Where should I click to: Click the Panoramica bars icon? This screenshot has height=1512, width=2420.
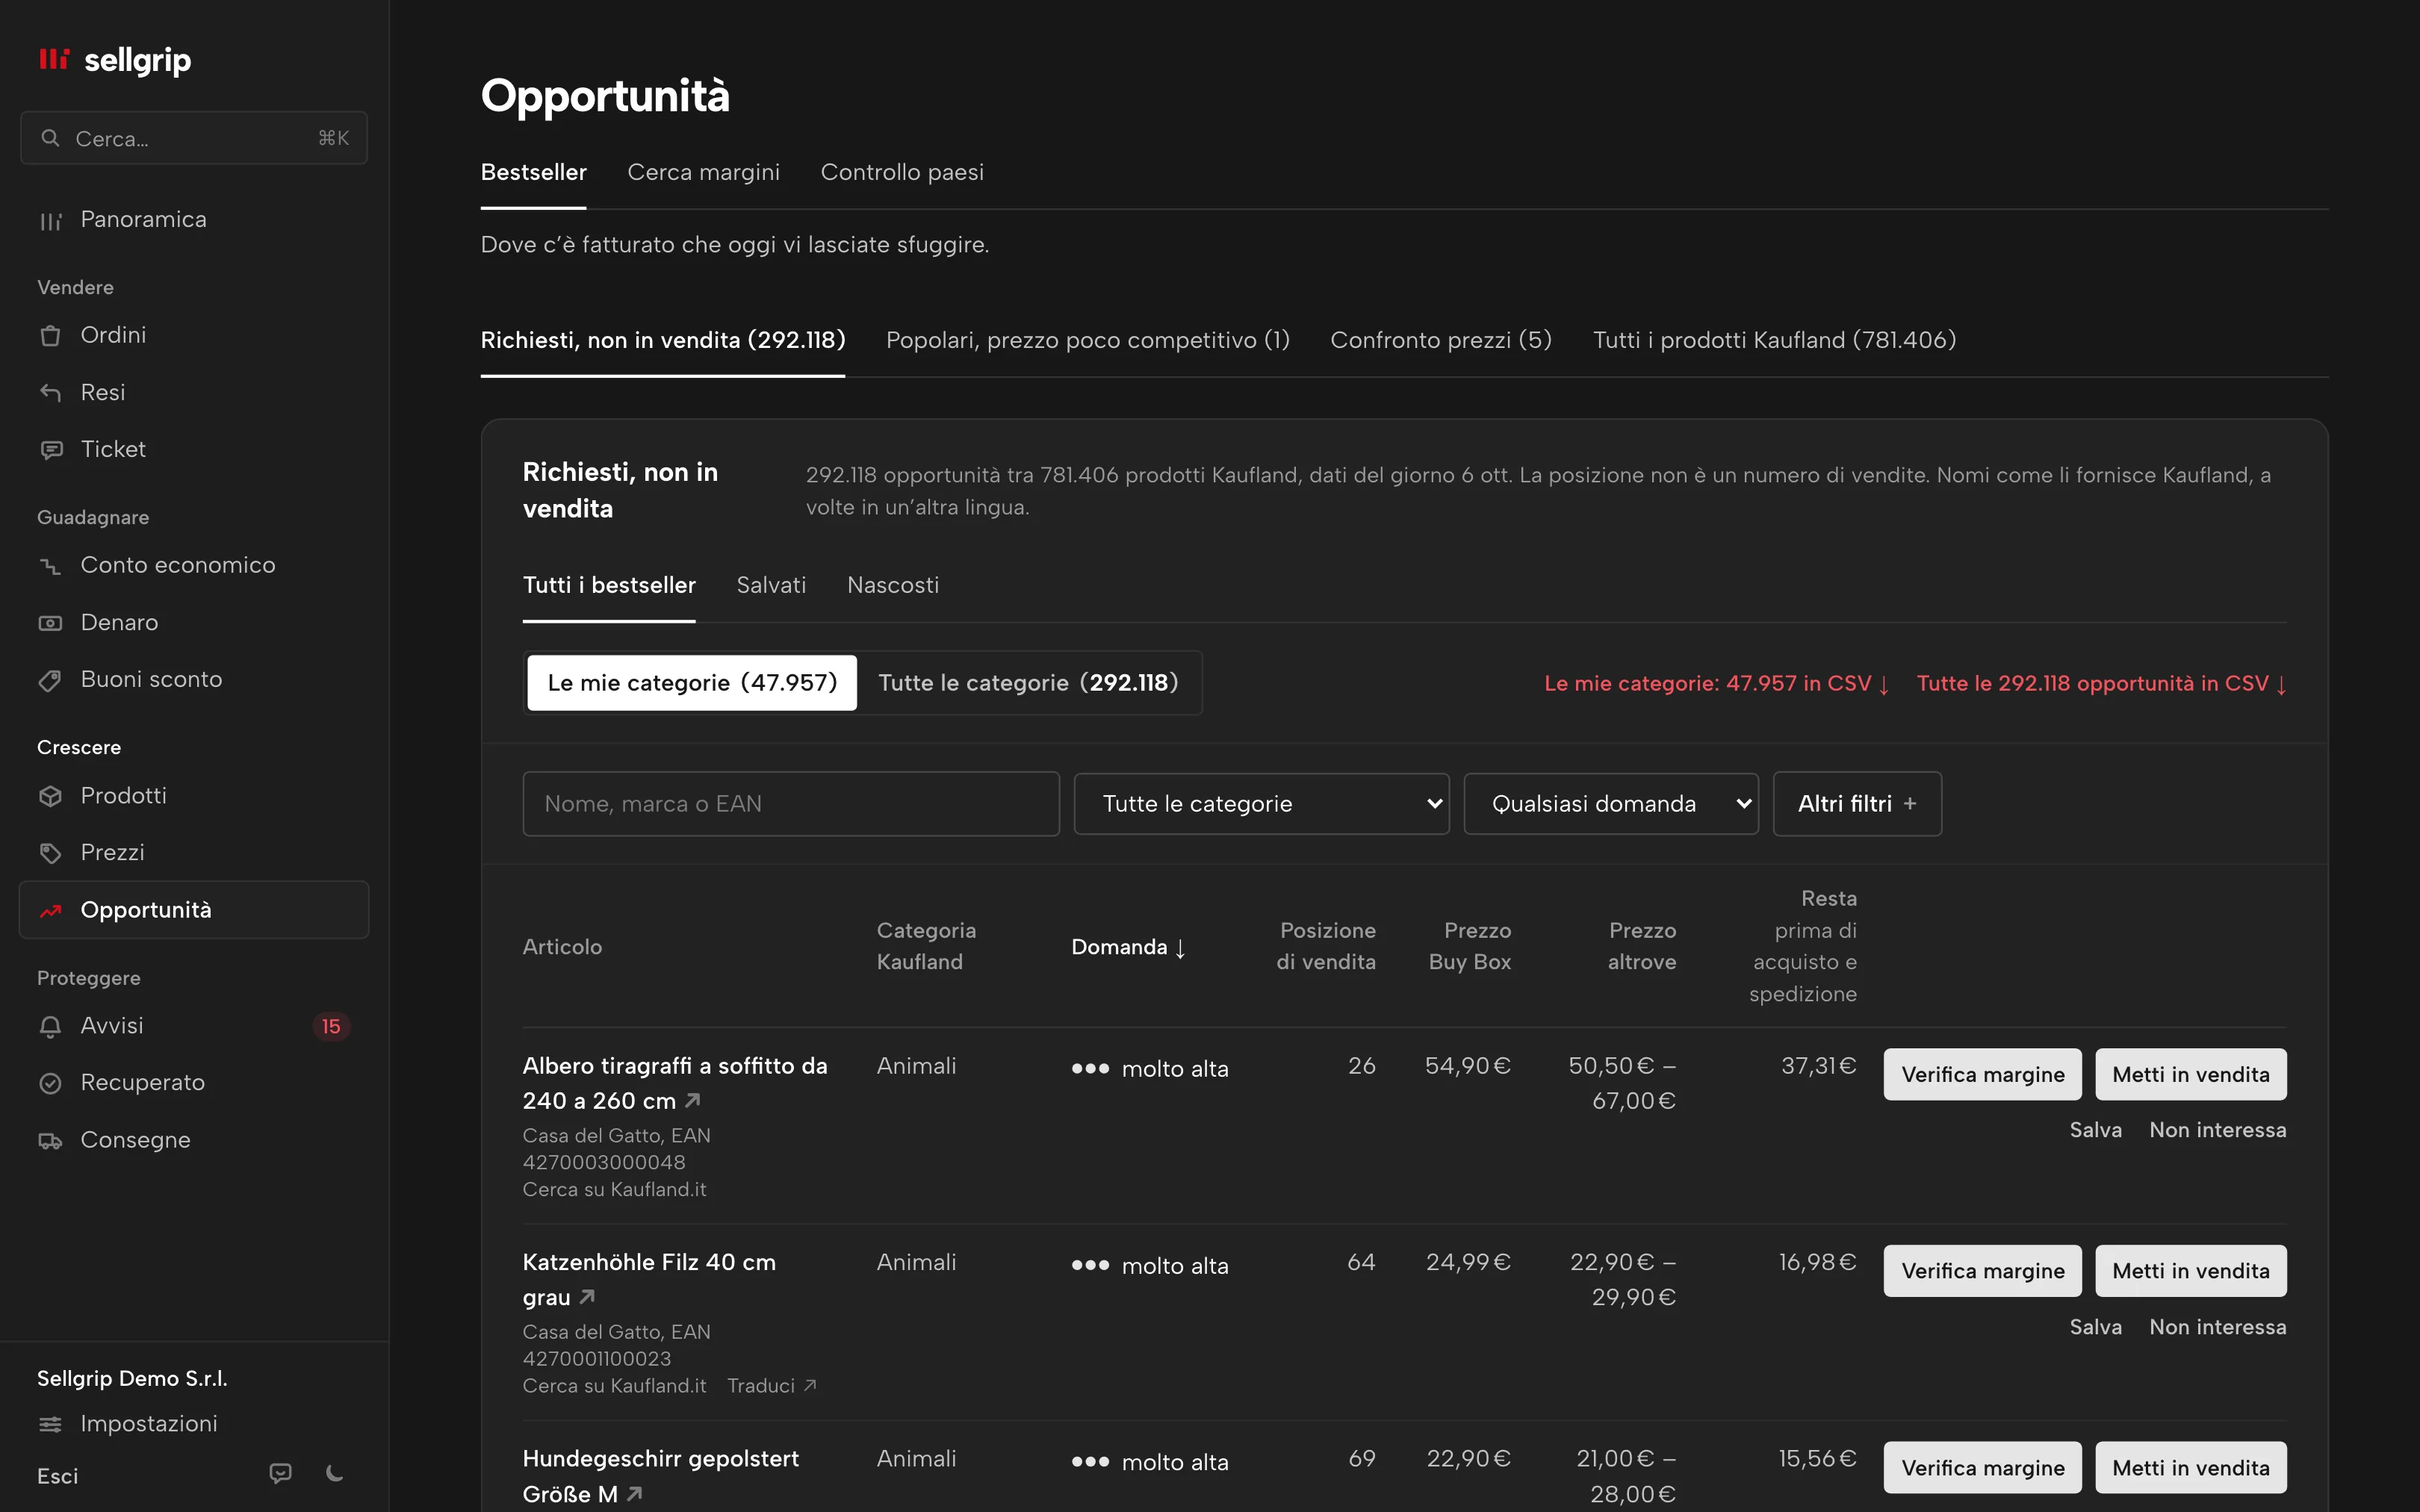50,221
